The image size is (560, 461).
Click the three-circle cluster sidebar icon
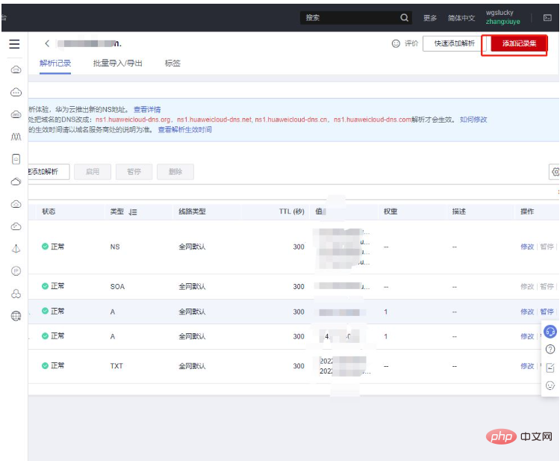(x=16, y=294)
